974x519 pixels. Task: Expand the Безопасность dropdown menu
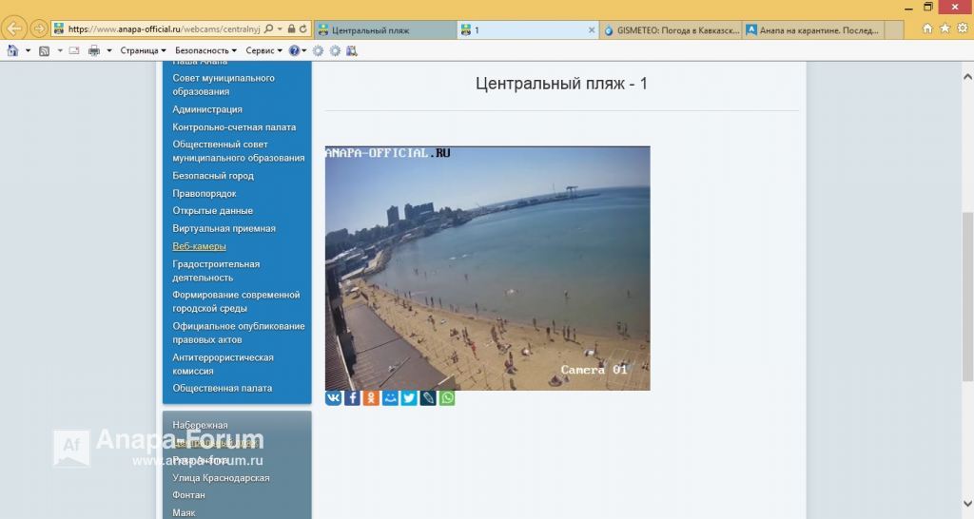click(205, 51)
